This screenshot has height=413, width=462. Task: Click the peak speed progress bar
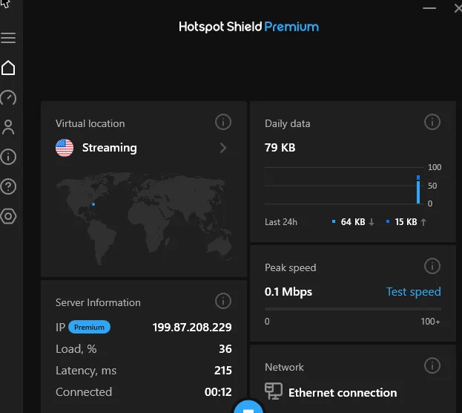pos(353,309)
